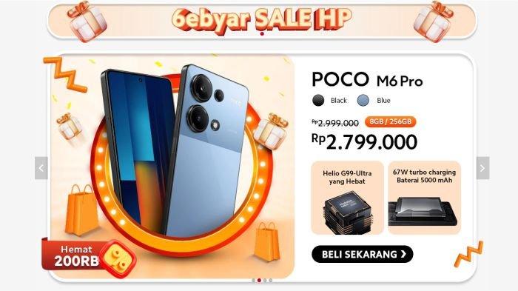Select the third carousel dot indicator
Screen dimensions: 518x291
265,281
